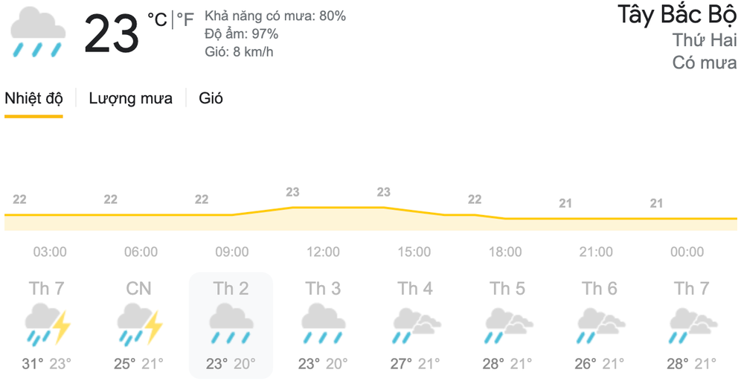Image resolution: width=744 pixels, height=387 pixels.
Task: Select the Th 5 partly rainy icon
Action: pyautogui.click(x=509, y=326)
